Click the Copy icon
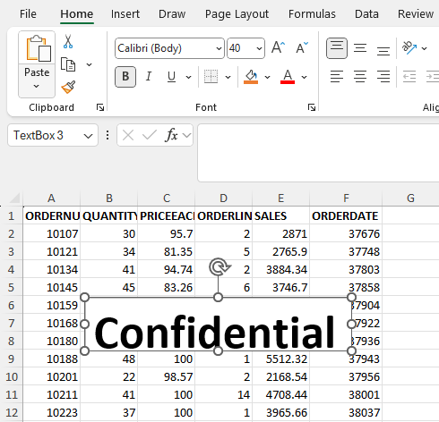Viewport: 439px width, 422px height. (68, 64)
